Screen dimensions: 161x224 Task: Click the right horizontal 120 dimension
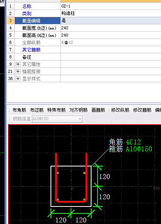[x=81, y=220]
